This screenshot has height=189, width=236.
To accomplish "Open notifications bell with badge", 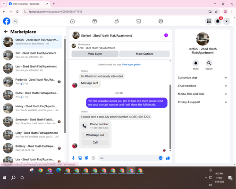I will (218, 21).
